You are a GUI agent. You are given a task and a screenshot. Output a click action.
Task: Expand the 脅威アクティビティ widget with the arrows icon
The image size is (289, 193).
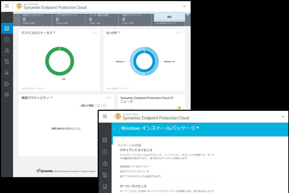(107, 98)
